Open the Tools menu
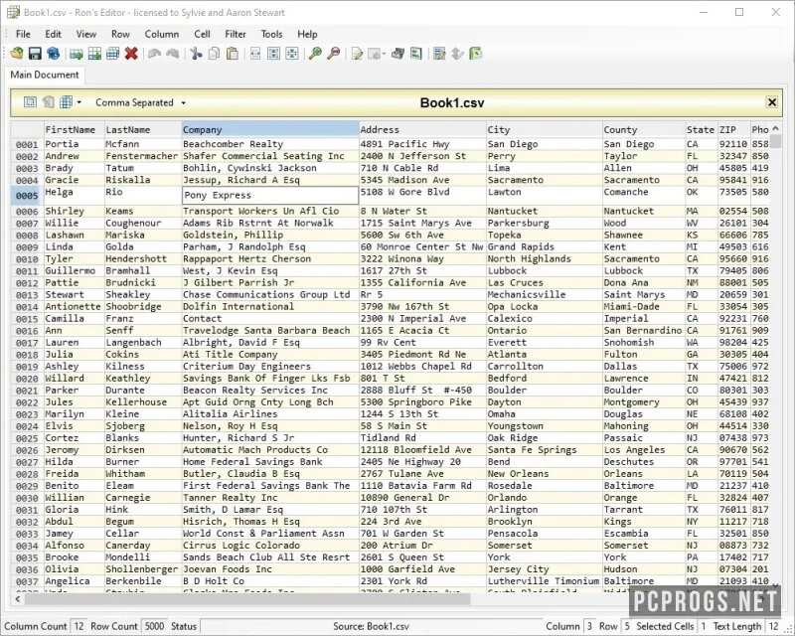Image resolution: width=795 pixels, height=636 pixels. [x=271, y=34]
